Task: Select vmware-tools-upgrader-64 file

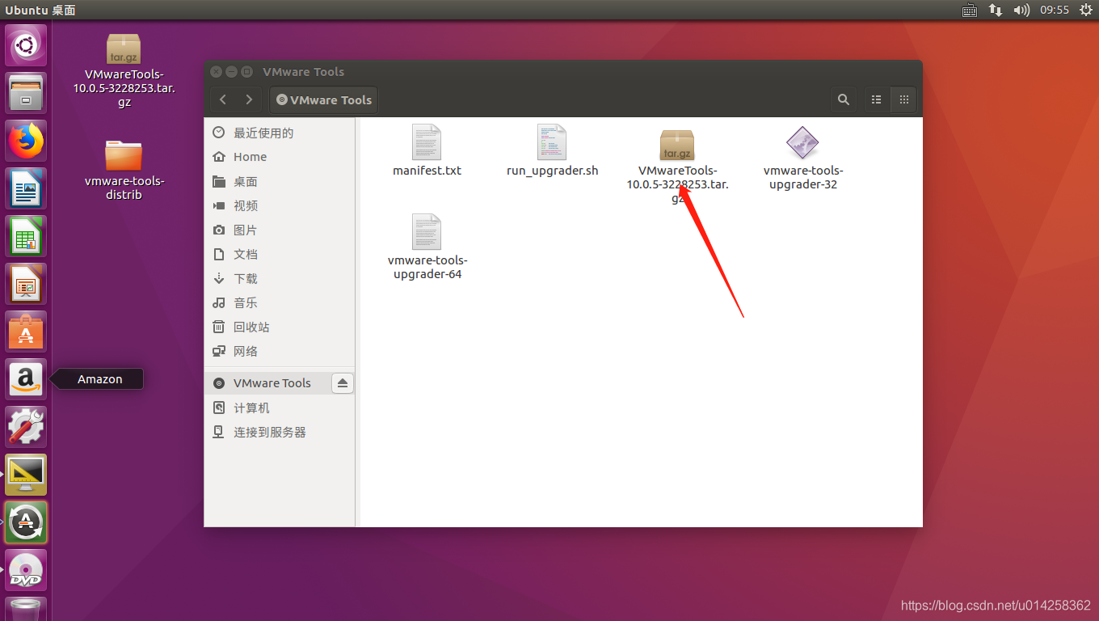Action: (427, 247)
